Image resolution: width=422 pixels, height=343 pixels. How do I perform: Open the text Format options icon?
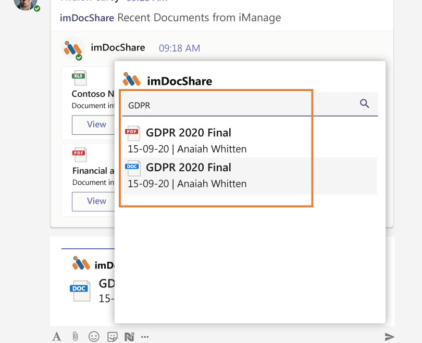56,337
